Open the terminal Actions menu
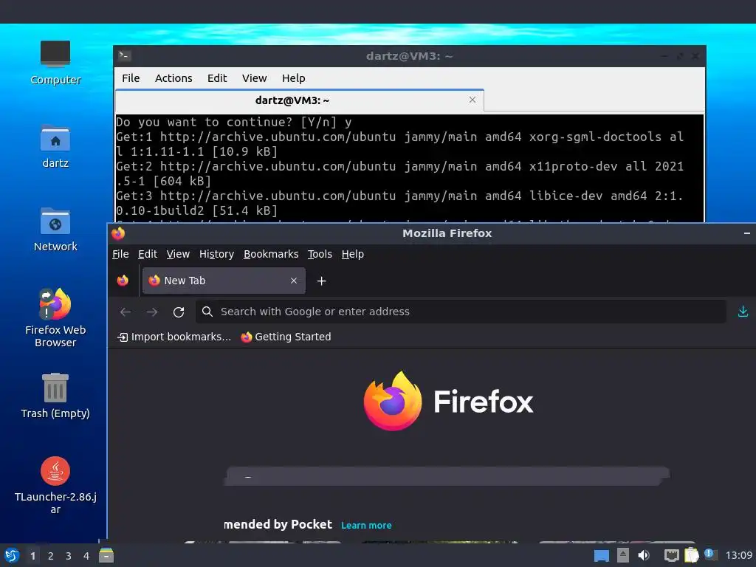Viewport: 756px width, 567px height. (x=173, y=78)
